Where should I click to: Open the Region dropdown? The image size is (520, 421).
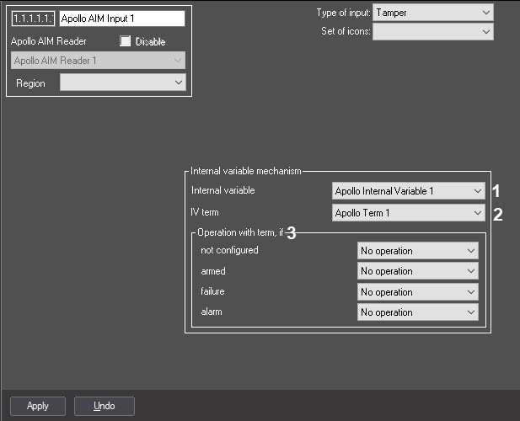[121, 83]
